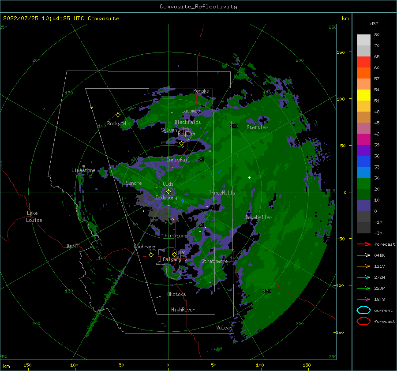This screenshot has width=397, height=371.
Task: Click the Vulcan town label
Action: tap(225, 328)
